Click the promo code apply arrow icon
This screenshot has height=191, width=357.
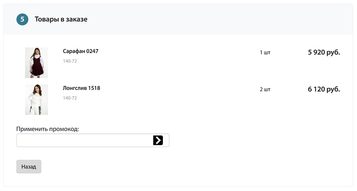158,140
